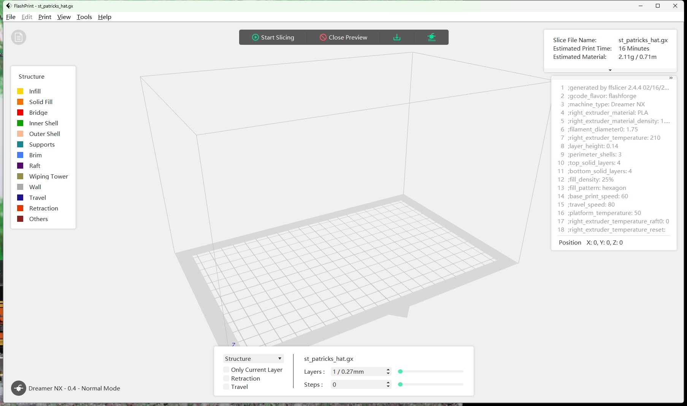
Task: Click the FlashPrint logo in title bar
Action: click(9, 6)
